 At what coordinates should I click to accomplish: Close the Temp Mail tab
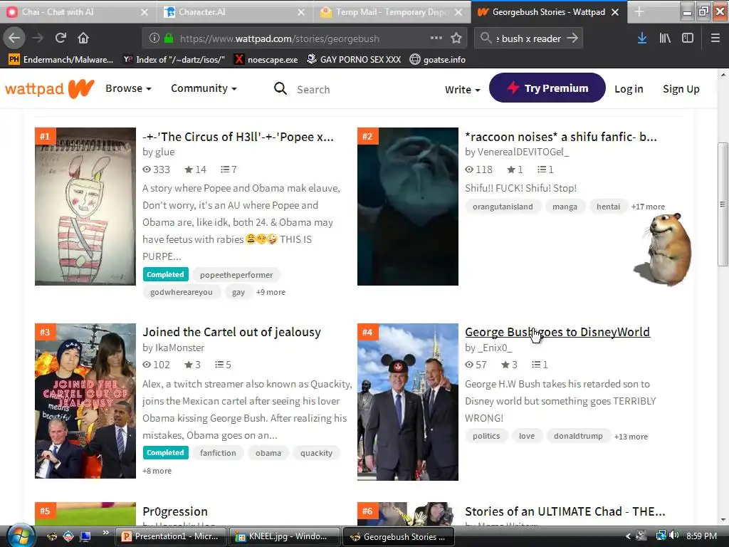click(458, 12)
